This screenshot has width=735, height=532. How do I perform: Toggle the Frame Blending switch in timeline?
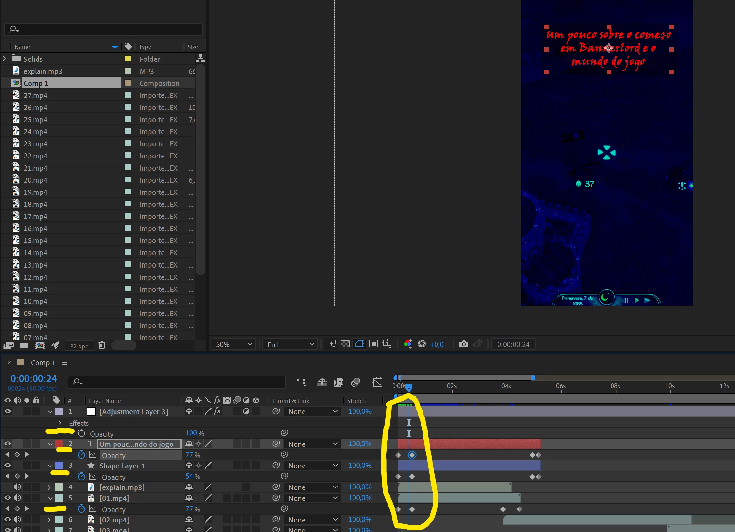point(339,382)
